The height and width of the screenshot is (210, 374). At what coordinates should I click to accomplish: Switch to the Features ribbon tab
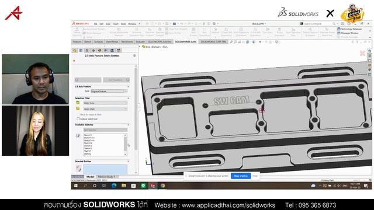pos(77,41)
